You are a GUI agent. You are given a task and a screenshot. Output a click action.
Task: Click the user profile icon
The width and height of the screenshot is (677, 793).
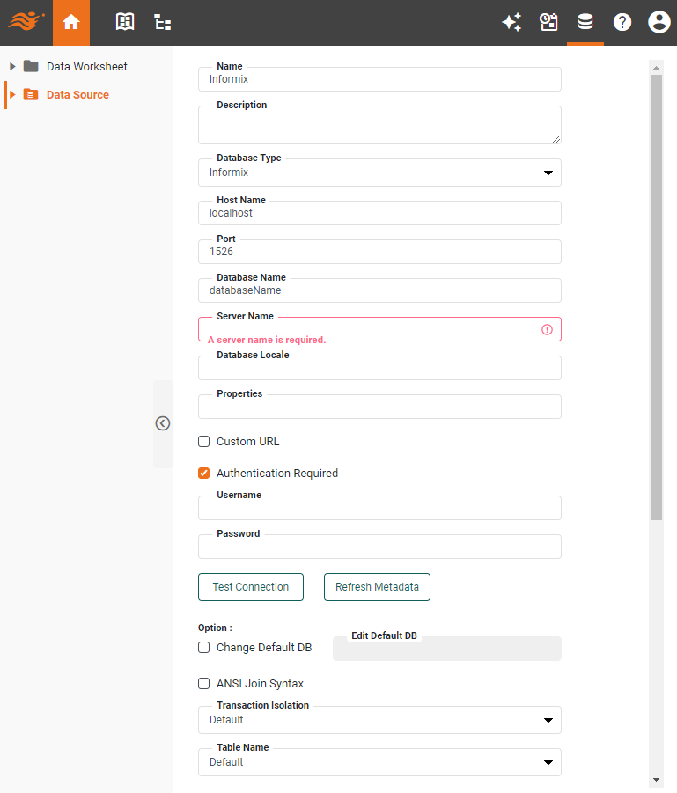[x=659, y=22]
